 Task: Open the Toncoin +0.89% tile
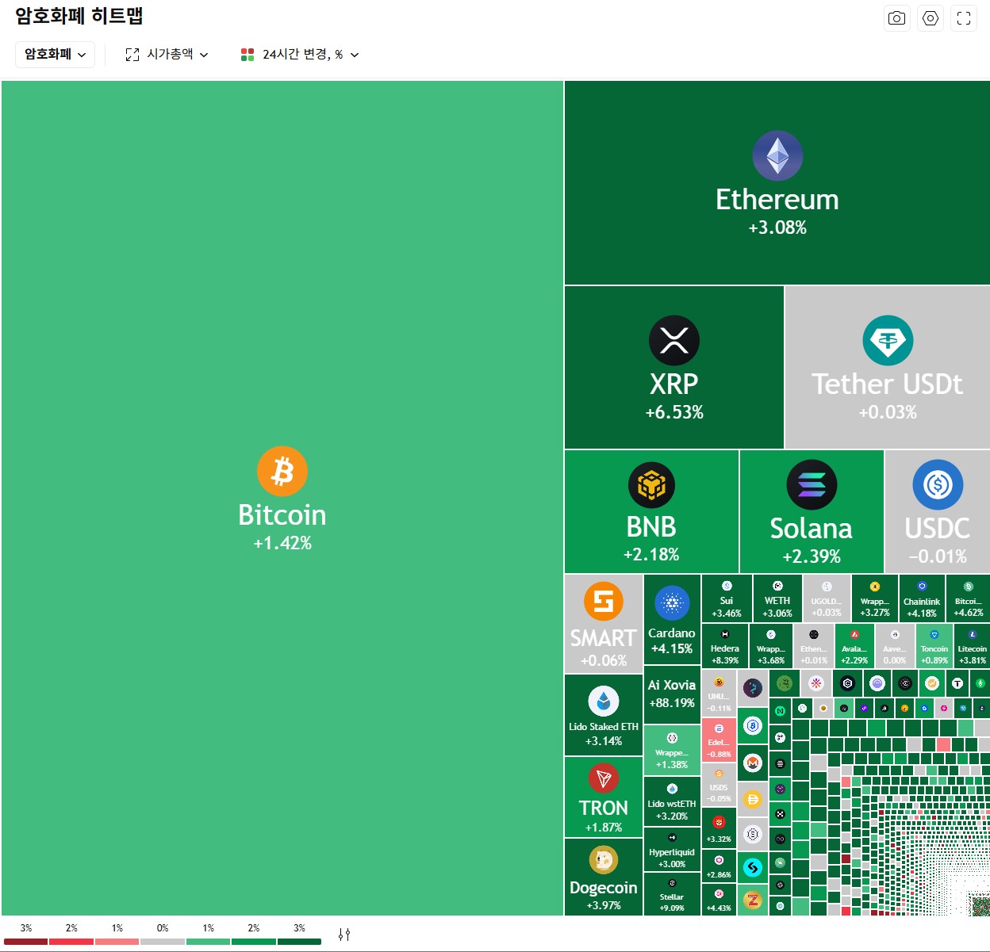tap(934, 646)
